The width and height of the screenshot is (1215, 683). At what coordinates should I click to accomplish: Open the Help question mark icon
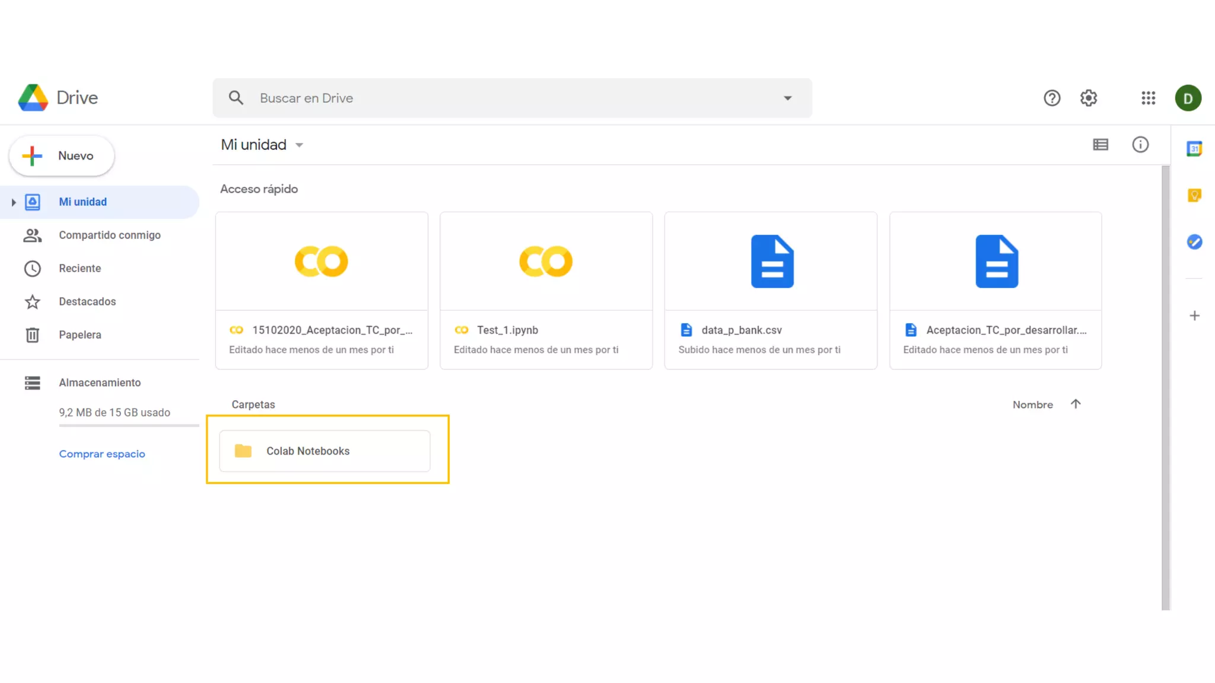tap(1052, 98)
